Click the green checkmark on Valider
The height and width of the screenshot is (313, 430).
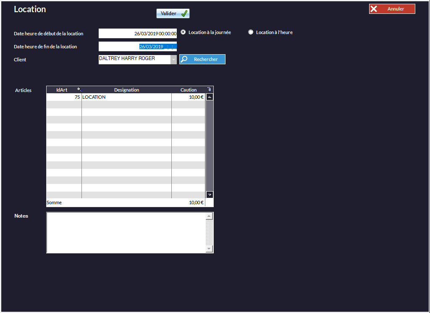[184, 13]
